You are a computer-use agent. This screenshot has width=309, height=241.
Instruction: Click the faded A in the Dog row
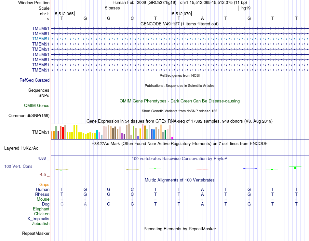pyautogui.click(x=85, y=204)
